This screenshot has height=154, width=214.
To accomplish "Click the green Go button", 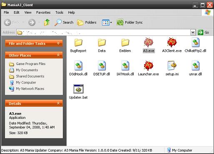I will pyautogui.click(x=204, y=32).
